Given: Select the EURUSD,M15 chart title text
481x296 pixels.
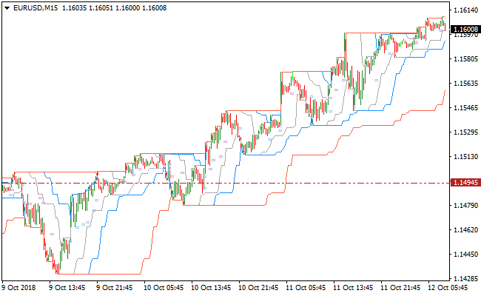Looking at the screenshot, I should (36, 8).
